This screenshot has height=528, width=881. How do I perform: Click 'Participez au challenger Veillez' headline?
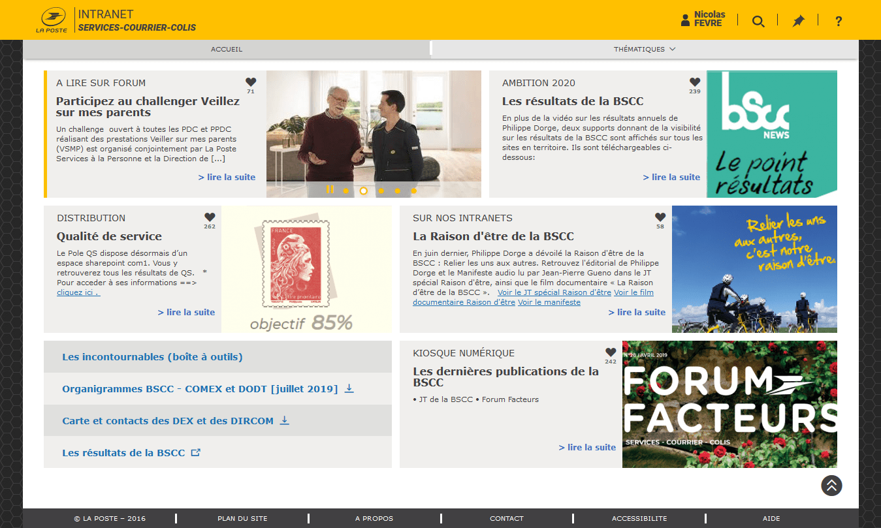(148, 106)
